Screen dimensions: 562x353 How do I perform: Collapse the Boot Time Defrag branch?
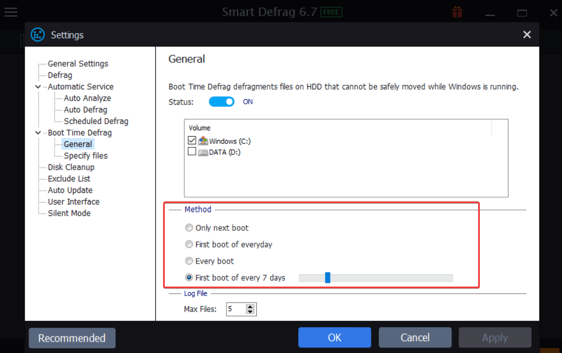coord(37,132)
